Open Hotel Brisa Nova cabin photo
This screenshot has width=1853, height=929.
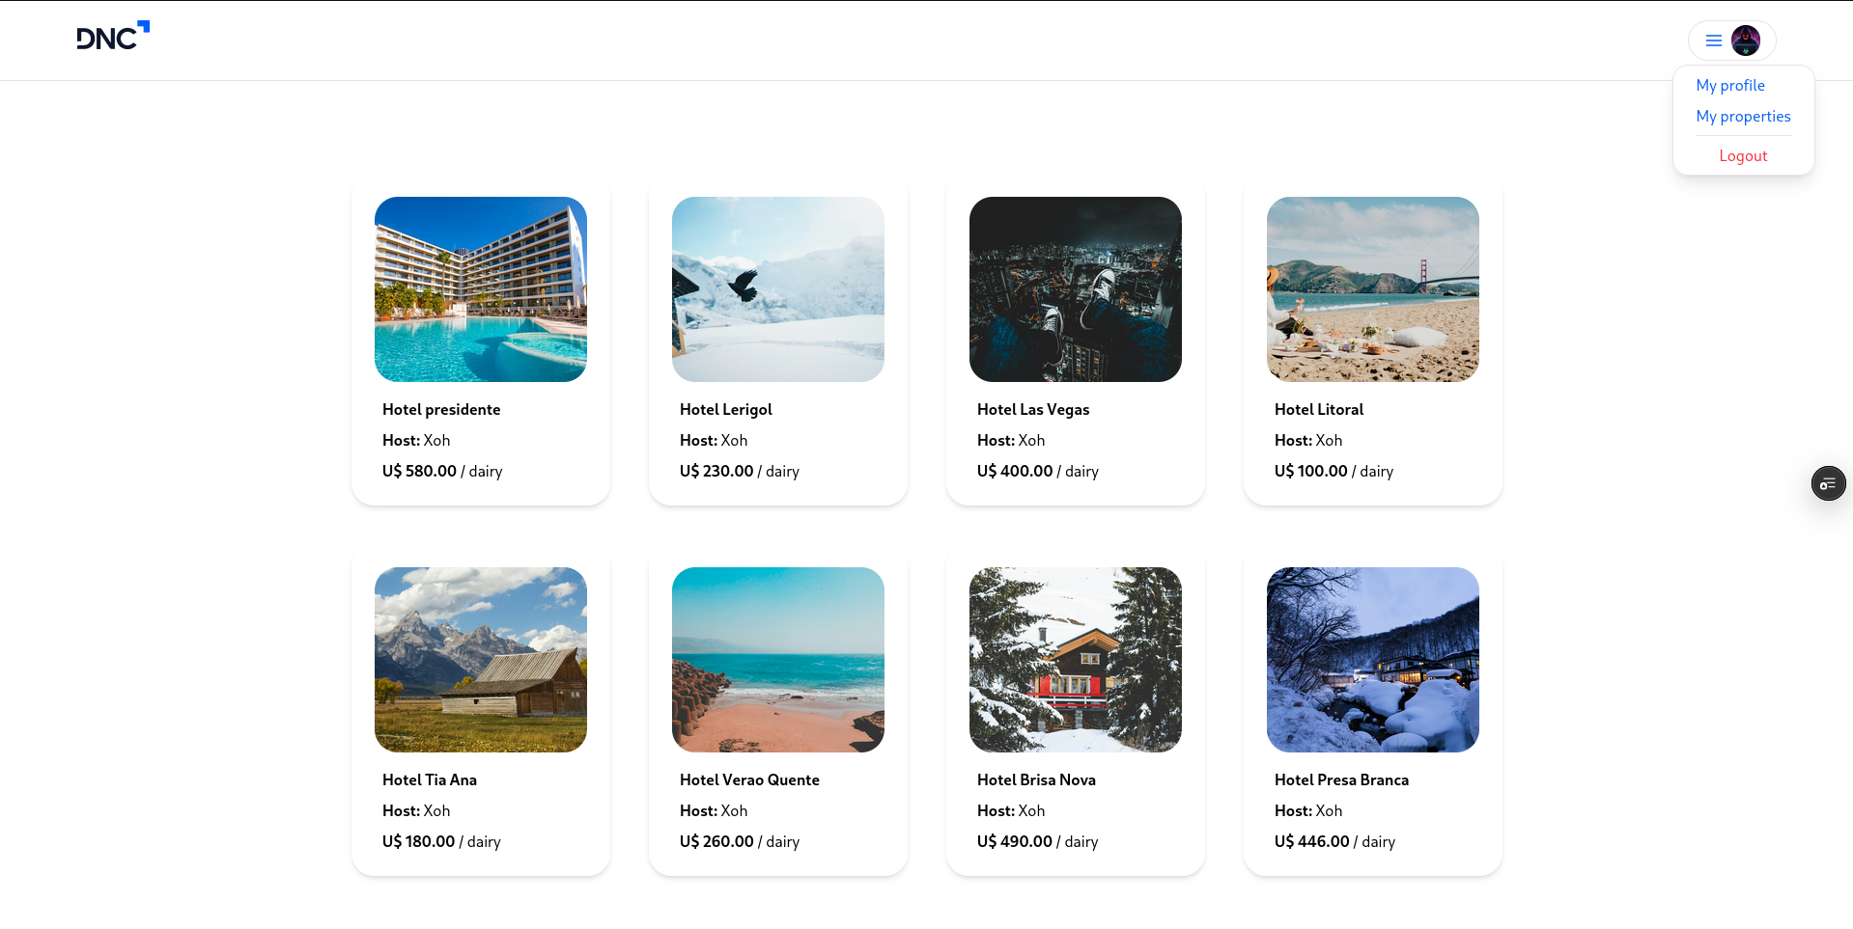(1075, 659)
